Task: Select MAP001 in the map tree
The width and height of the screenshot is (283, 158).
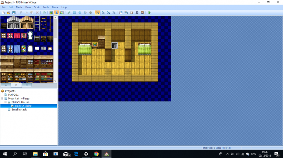Action: 13,95
